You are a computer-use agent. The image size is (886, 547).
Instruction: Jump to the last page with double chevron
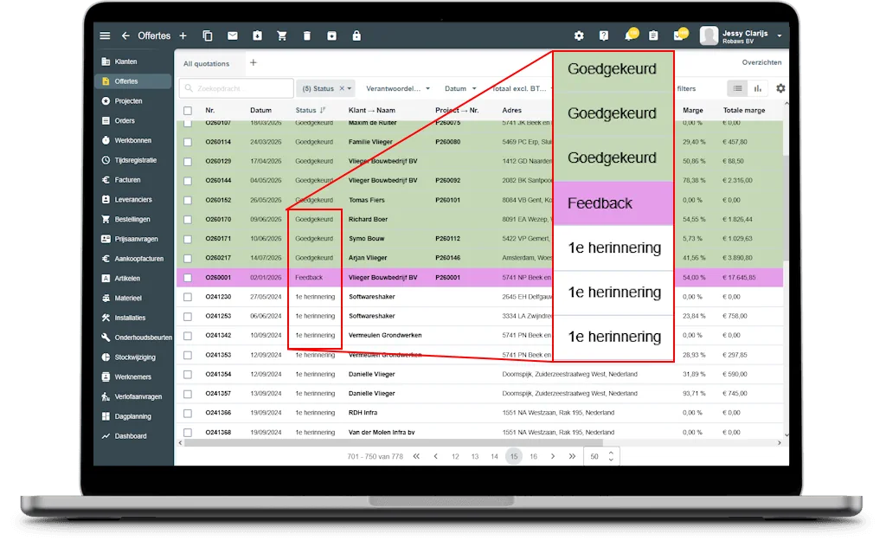(x=573, y=457)
